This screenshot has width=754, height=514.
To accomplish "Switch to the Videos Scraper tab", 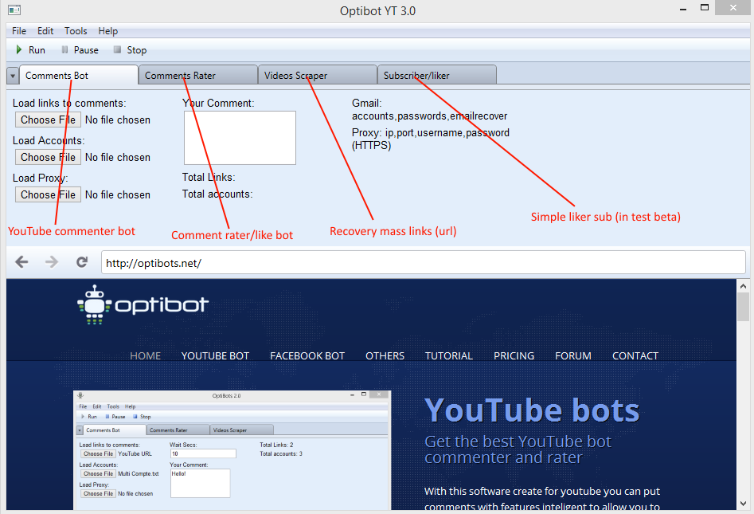I will pyautogui.click(x=318, y=76).
